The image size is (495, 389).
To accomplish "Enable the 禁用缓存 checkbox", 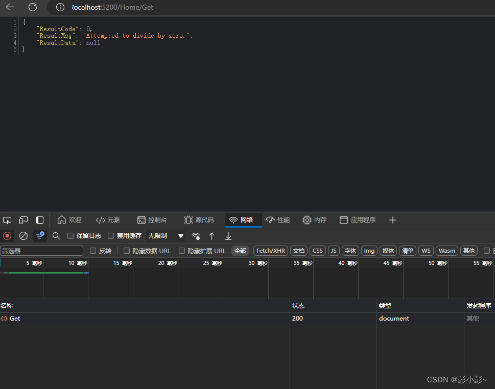I will (x=111, y=236).
